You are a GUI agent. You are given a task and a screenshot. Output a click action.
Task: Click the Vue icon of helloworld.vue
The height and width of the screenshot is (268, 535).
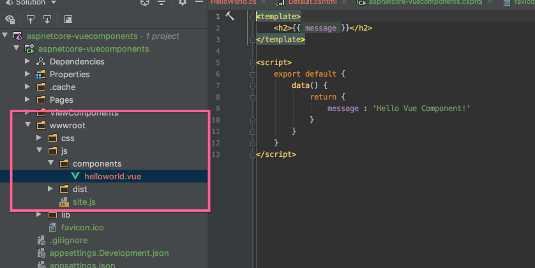(75, 176)
